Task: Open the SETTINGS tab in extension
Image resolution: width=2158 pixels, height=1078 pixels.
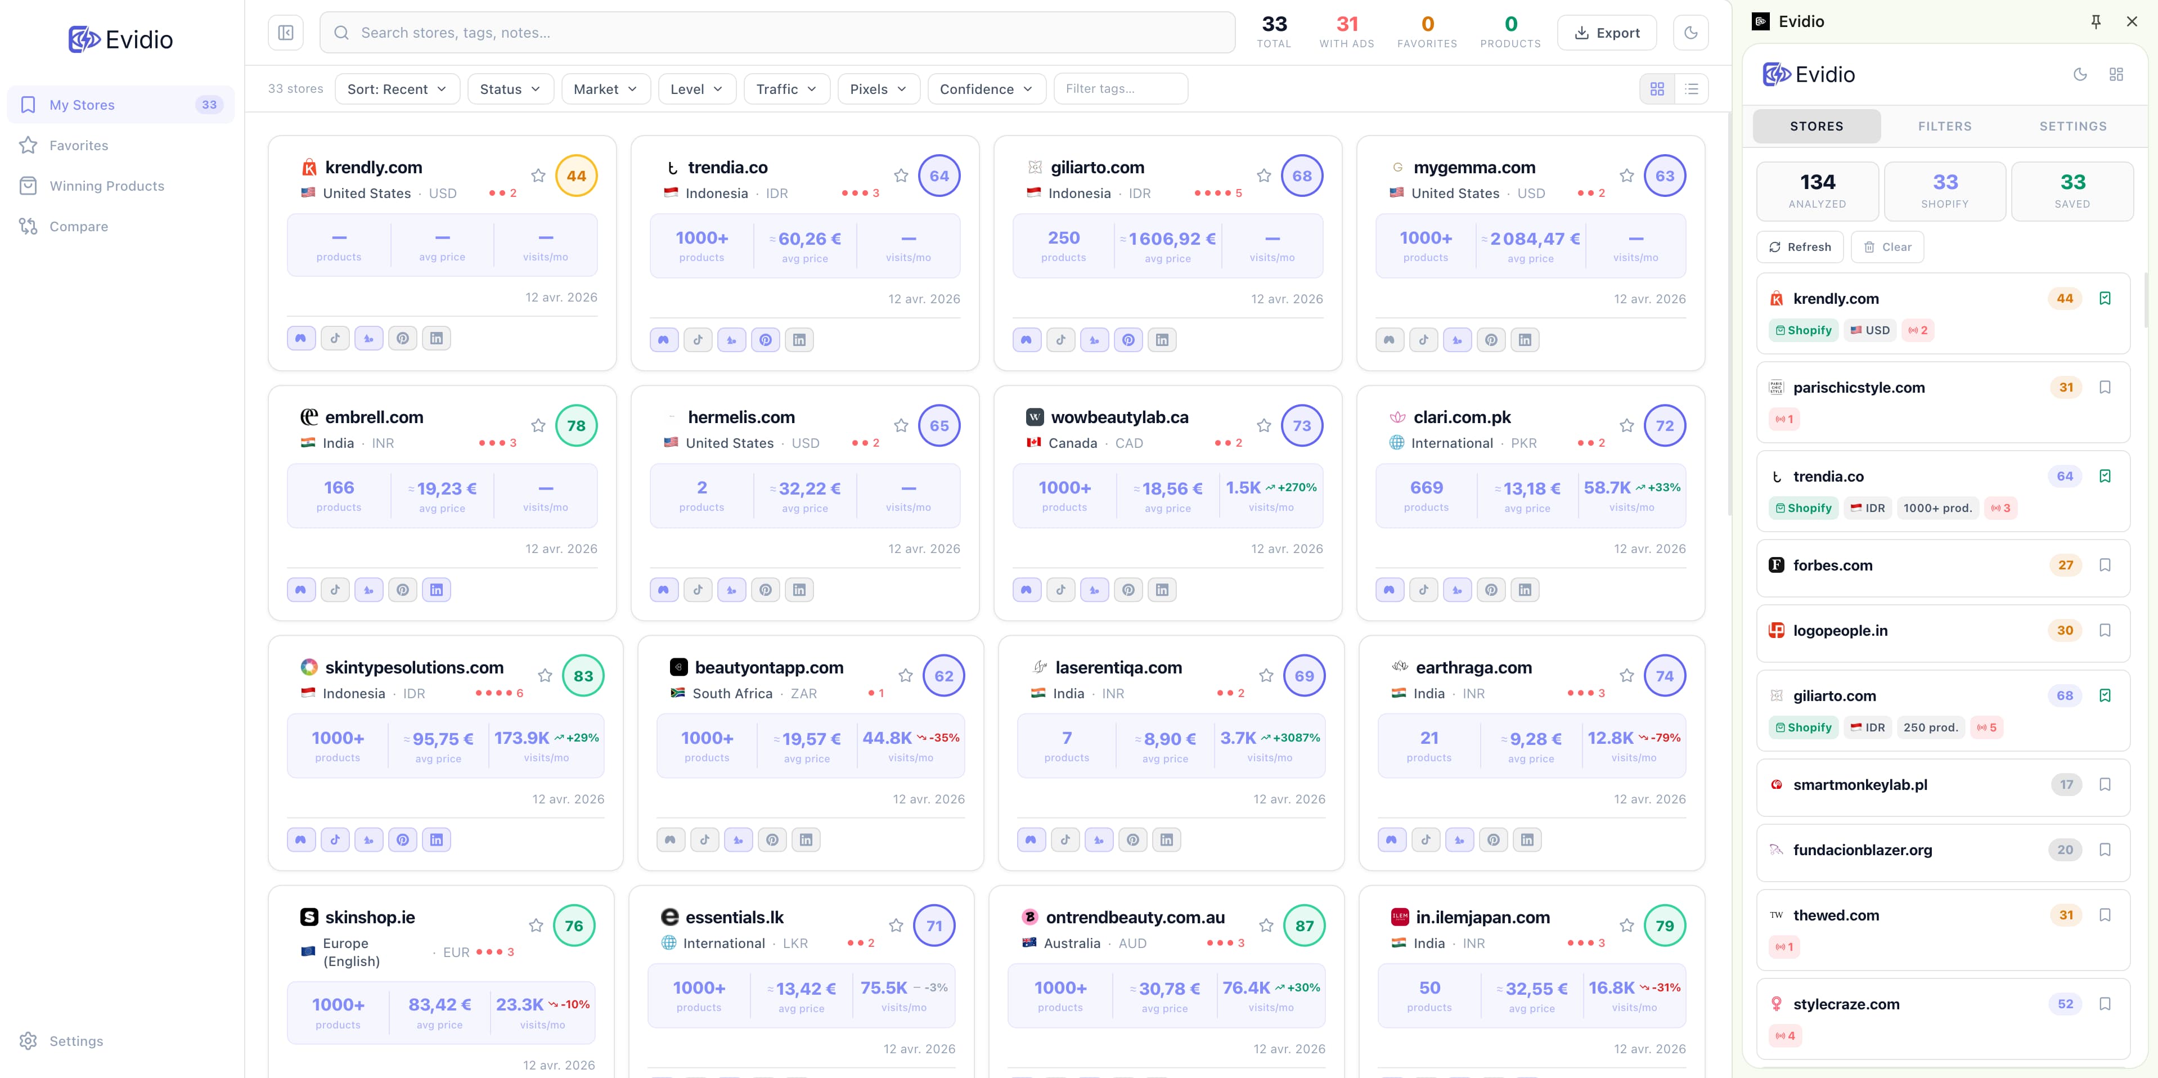Action: pyautogui.click(x=2072, y=127)
